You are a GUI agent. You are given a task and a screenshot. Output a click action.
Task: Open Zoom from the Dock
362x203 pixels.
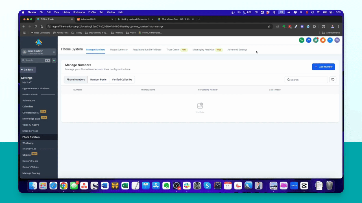[x=294, y=186]
